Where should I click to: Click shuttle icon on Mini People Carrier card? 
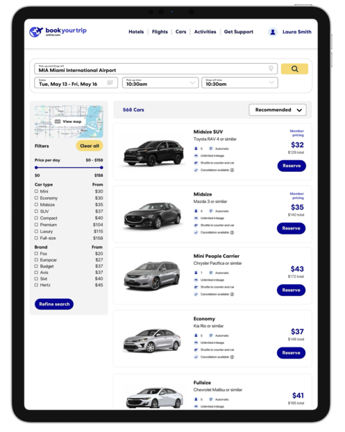(x=196, y=287)
